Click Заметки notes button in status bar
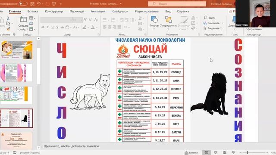 pyautogui.click(x=191, y=152)
